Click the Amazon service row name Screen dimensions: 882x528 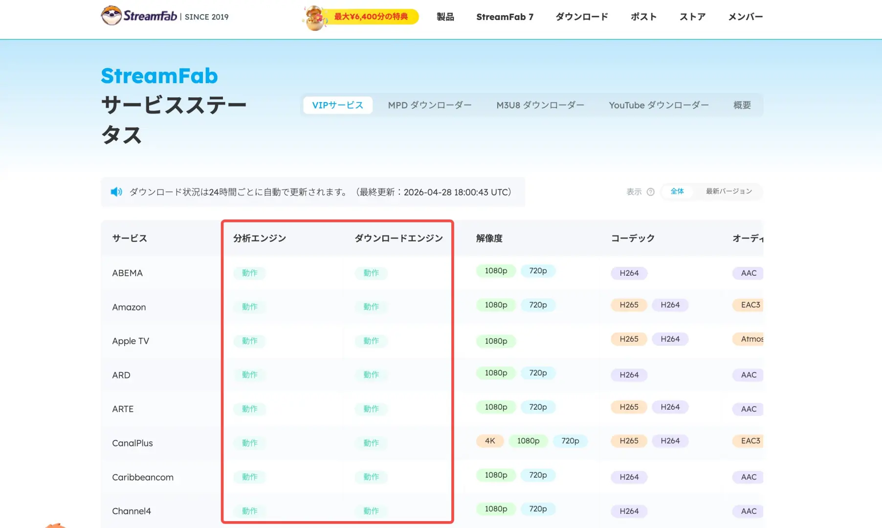[129, 307]
